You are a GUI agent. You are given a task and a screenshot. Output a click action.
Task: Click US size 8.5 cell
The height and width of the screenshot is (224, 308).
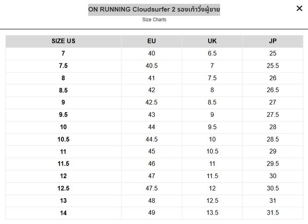pos(63,90)
